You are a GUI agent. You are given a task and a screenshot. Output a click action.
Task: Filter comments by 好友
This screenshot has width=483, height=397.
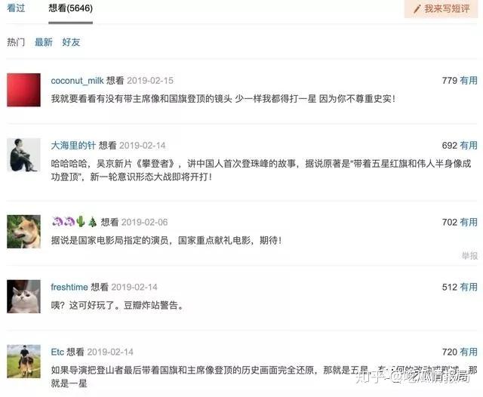[x=71, y=42]
